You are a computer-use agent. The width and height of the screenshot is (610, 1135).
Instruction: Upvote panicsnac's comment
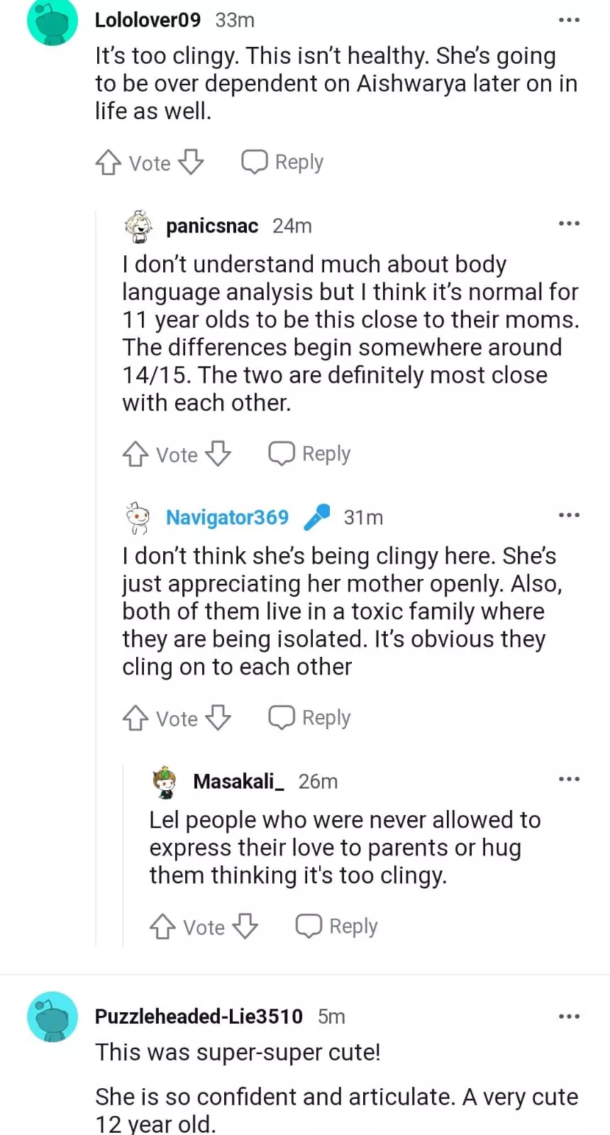click(135, 454)
